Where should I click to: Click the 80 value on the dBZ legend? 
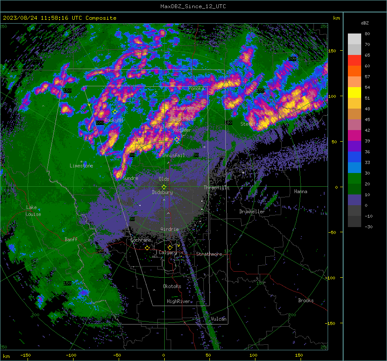coord(367,34)
